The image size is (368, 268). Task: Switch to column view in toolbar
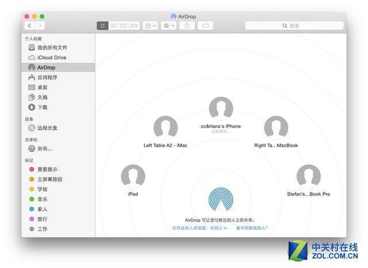124,26
